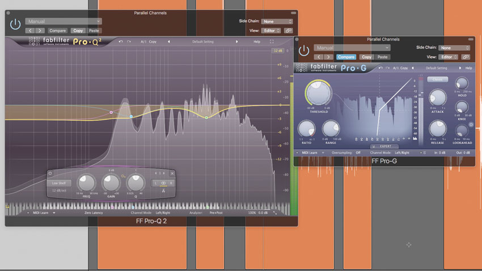Undo in Pro-Q 2 toolbar
The width and height of the screenshot is (482, 271).
point(121,41)
